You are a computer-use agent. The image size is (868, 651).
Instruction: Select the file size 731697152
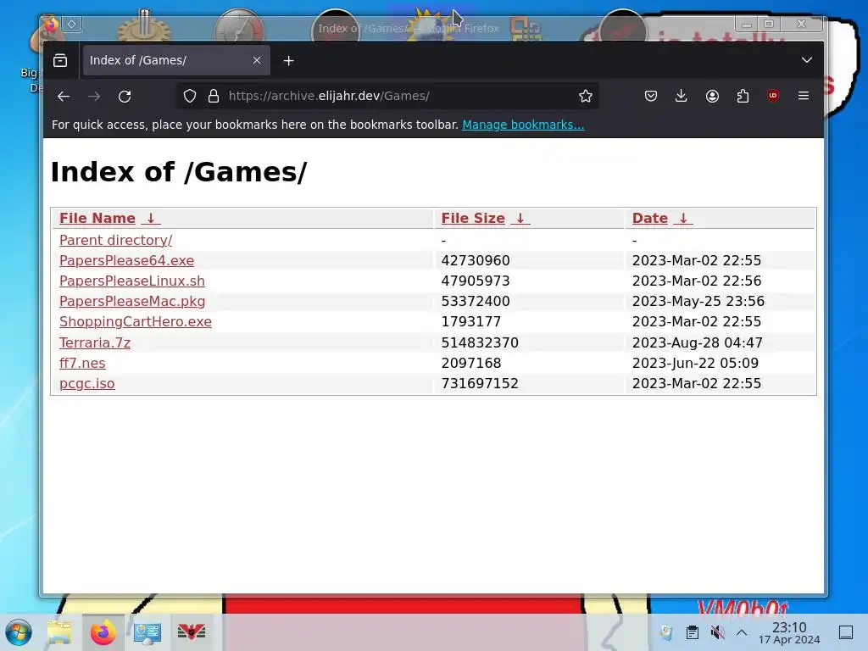pyautogui.click(x=480, y=384)
